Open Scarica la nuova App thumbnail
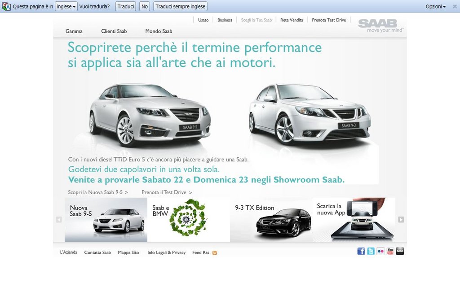The image size is (460, 287). click(x=354, y=220)
